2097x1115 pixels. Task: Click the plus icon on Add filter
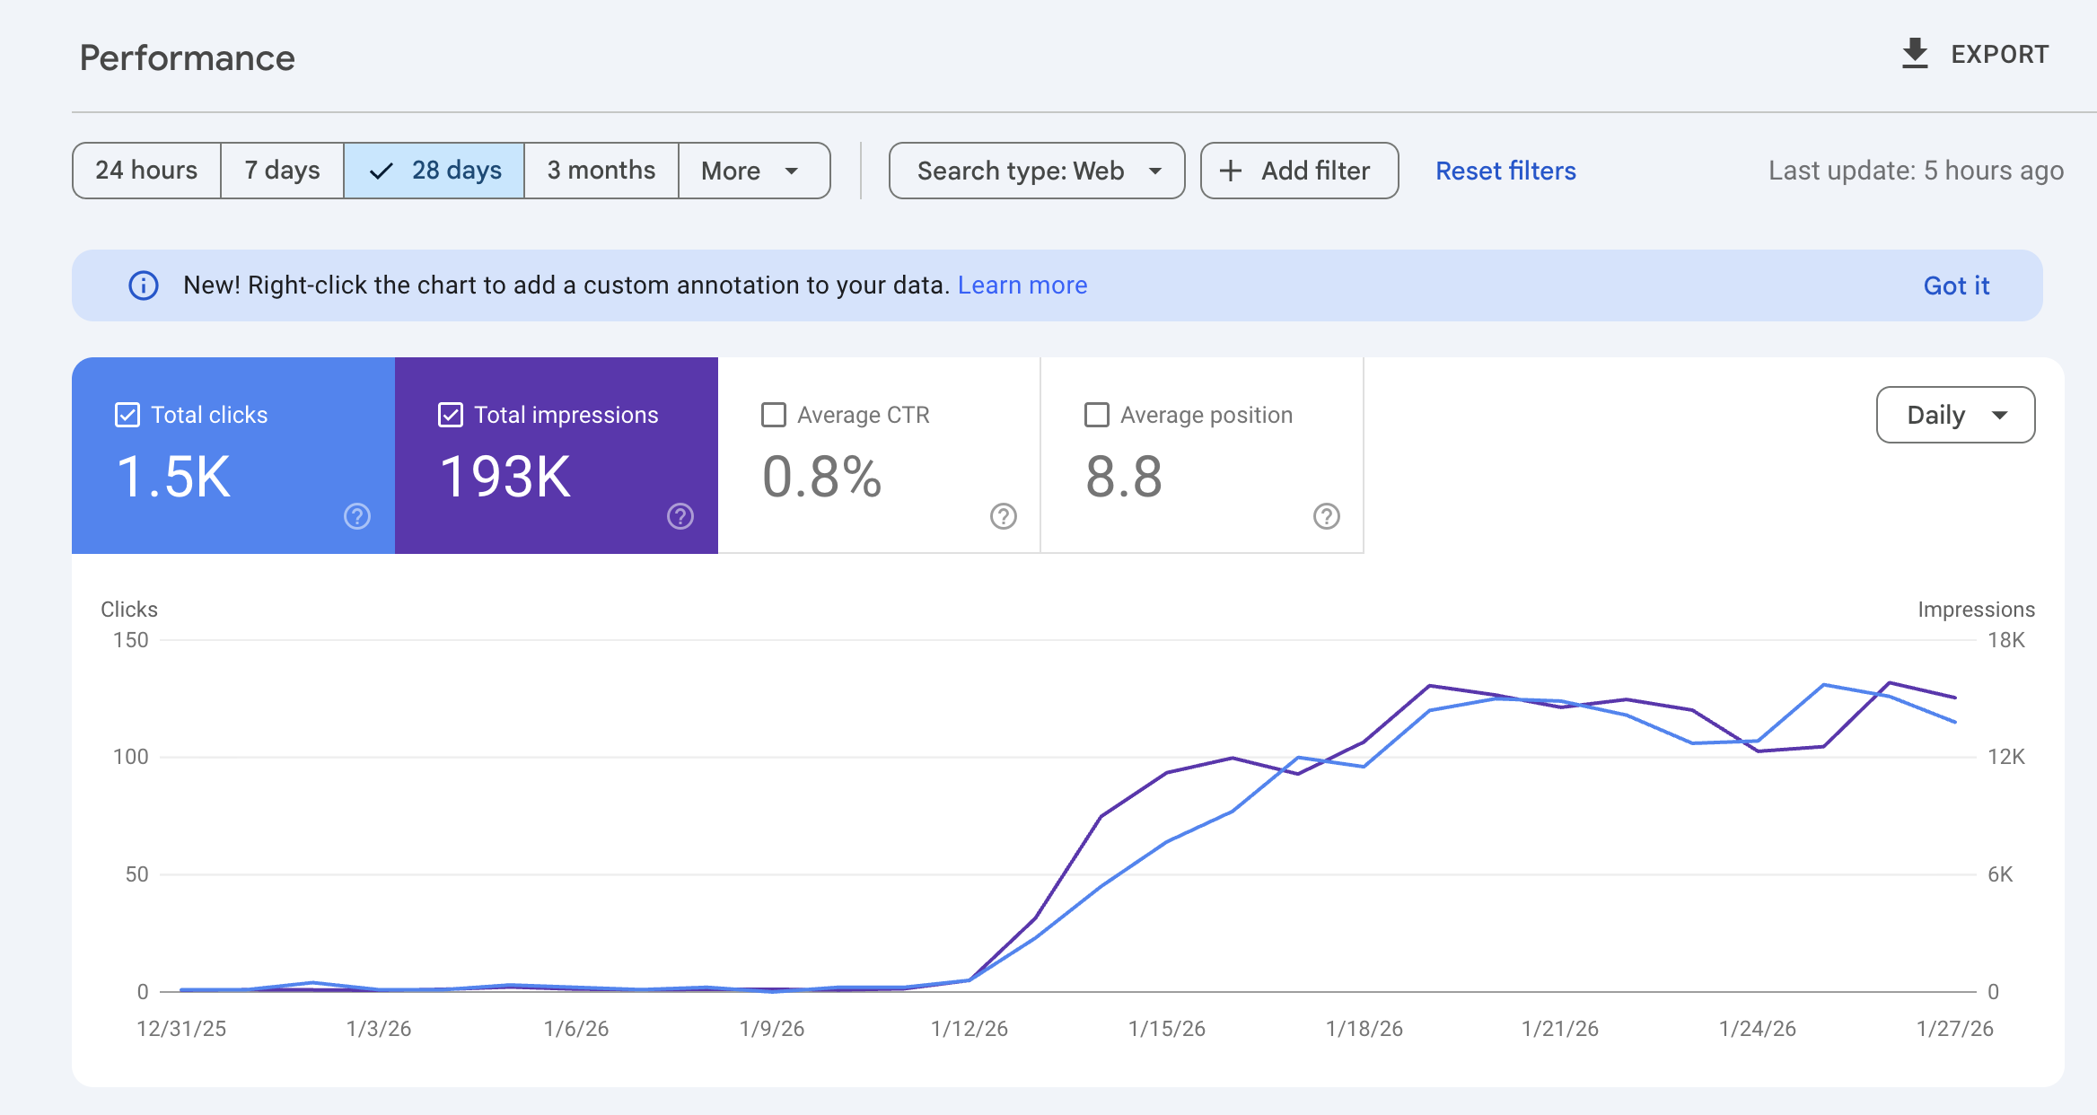coord(1231,171)
